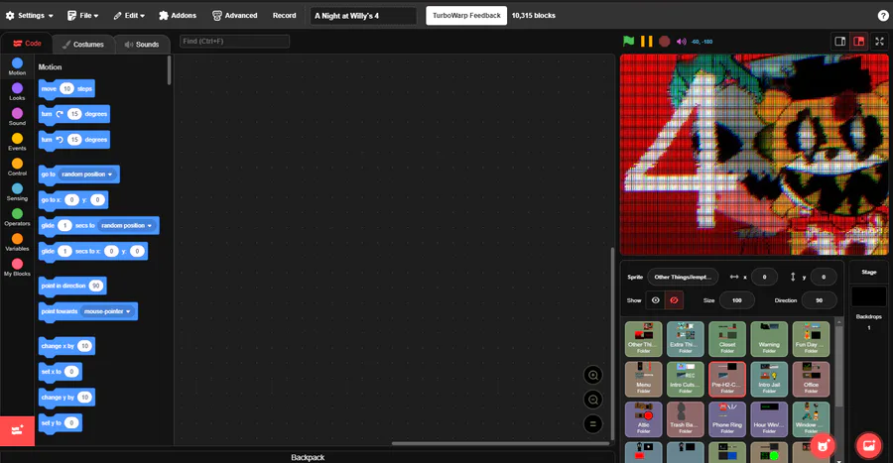Reset workspace zoom to default
The width and height of the screenshot is (893, 463).
[x=593, y=423]
